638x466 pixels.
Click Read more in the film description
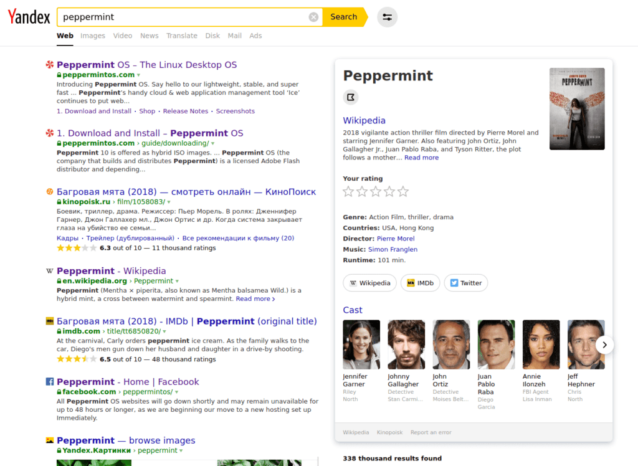click(422, 158)
